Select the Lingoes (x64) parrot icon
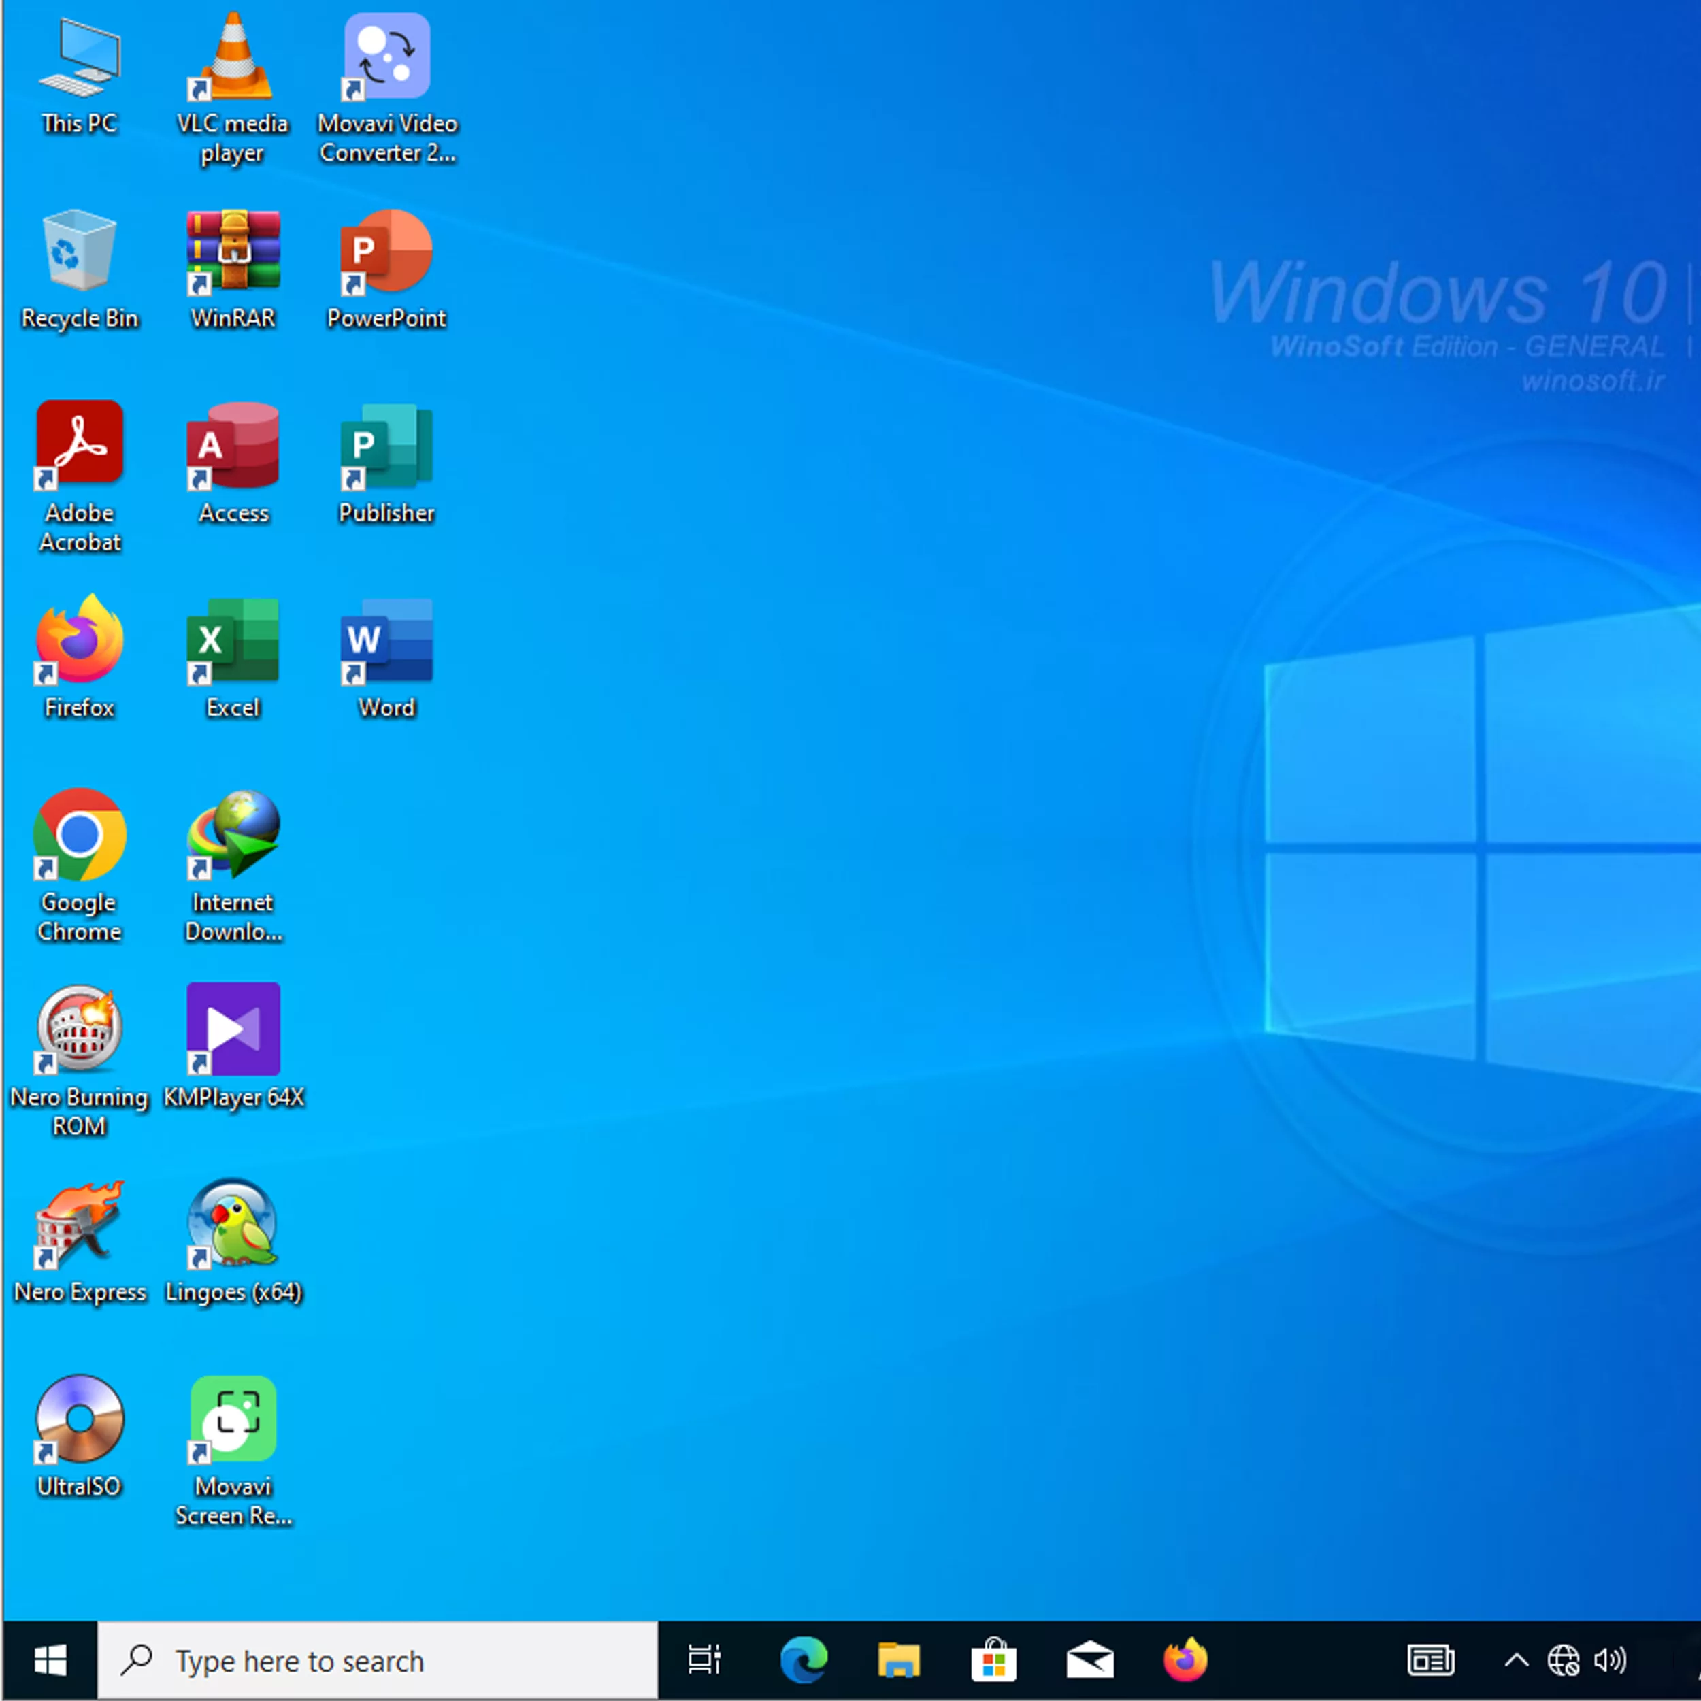 click(233, 1224)
